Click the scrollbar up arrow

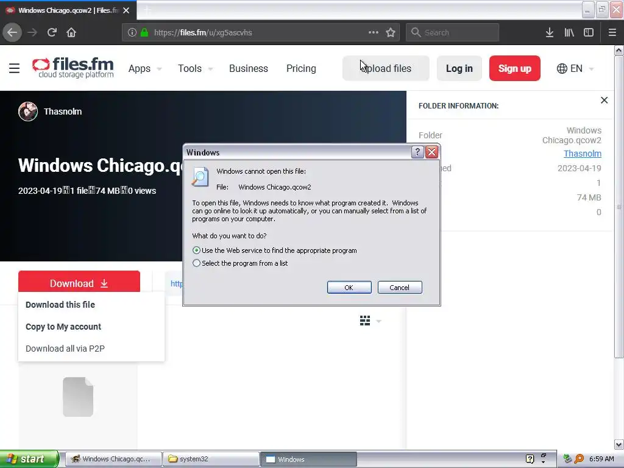tap(619, 50)
